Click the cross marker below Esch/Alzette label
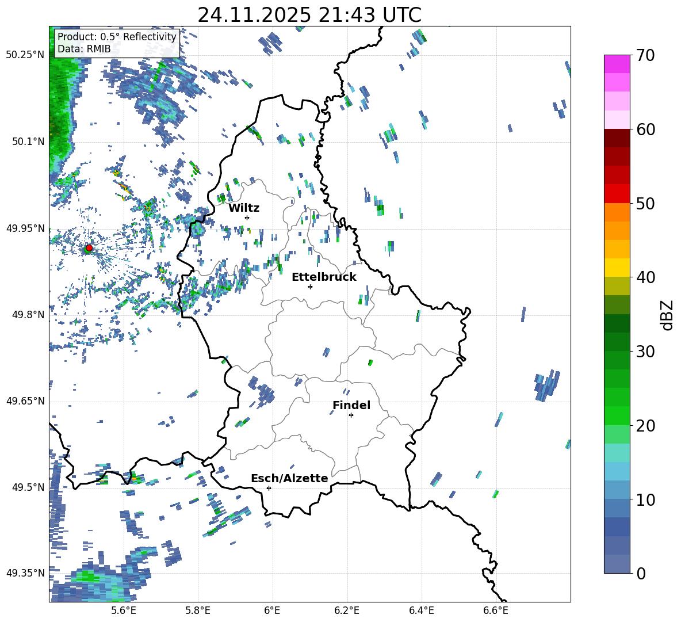Screen dimensions: 681x622 tap(269, 488)
